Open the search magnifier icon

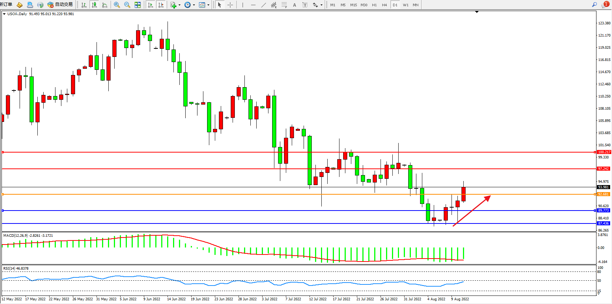594,5
